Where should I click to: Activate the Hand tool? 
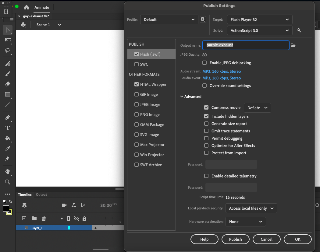pos(8,172)
